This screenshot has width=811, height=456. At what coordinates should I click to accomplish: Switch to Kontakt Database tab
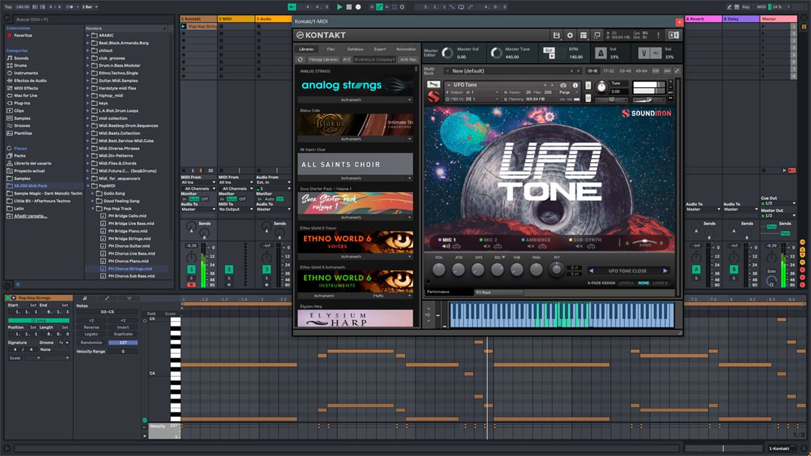point(355,49)
